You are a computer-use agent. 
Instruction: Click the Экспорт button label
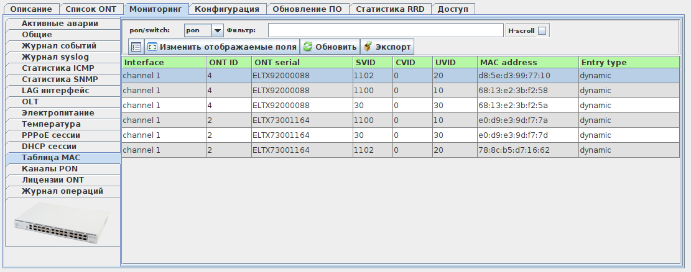(393, 47)
